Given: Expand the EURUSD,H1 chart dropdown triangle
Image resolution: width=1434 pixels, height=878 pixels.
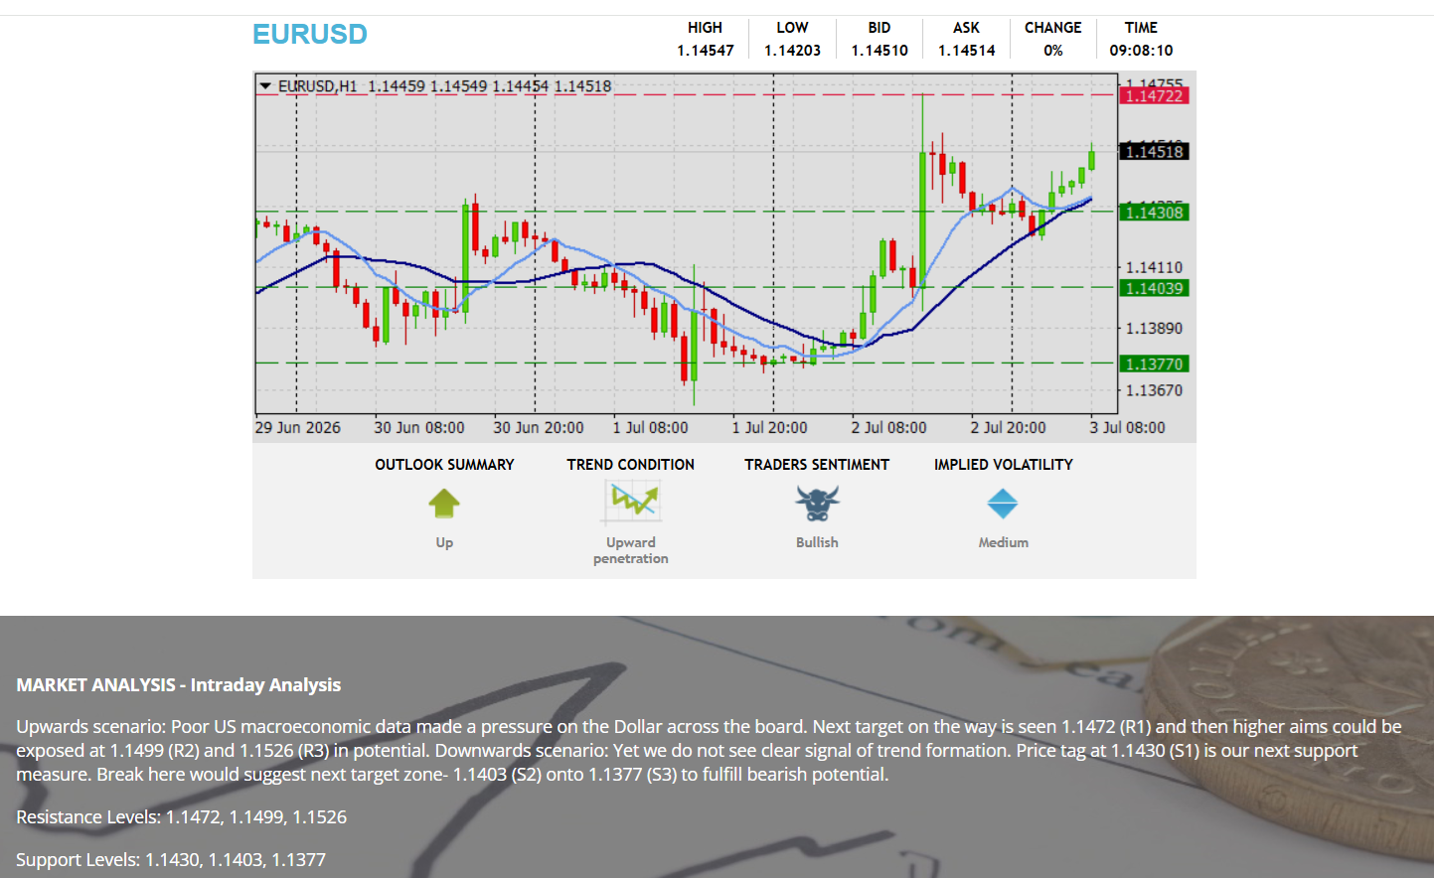Looking at the screenshot, I should 265,86.
